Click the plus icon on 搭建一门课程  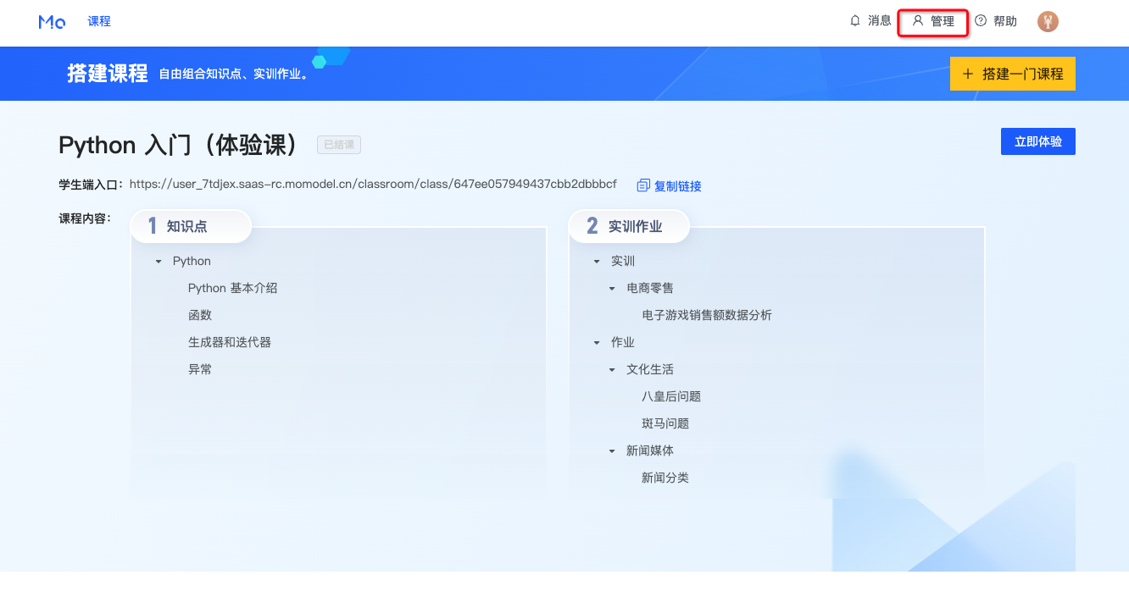(968, 75)
